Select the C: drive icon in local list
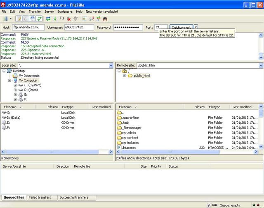 (4, 112)
